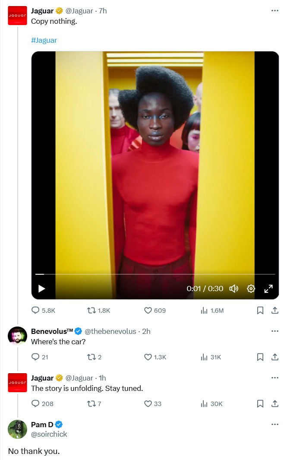The height and width of the screenshot is (460, 287).
Task: Play the Jaguar video
Action: coord(41,289)
